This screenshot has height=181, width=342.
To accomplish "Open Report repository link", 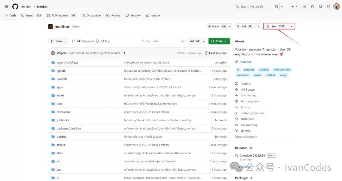I will point(246,137).
